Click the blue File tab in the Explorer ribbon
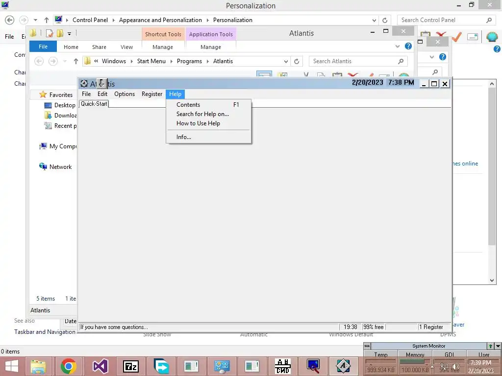Viewport: 502px width, 376px height. [43, 47]
